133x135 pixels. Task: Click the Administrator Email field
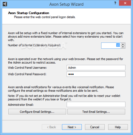click(x=96, y=104)
